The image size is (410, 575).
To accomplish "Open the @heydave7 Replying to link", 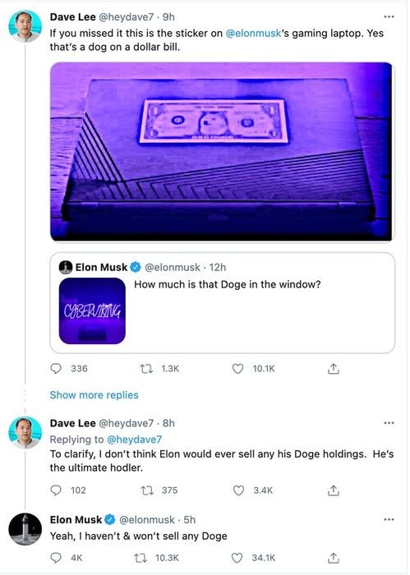I will (134, 439).
